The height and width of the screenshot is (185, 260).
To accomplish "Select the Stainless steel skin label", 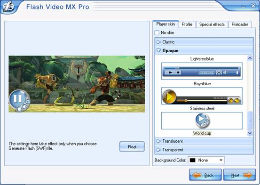I will pyautogui.click(x=202, y=108).
